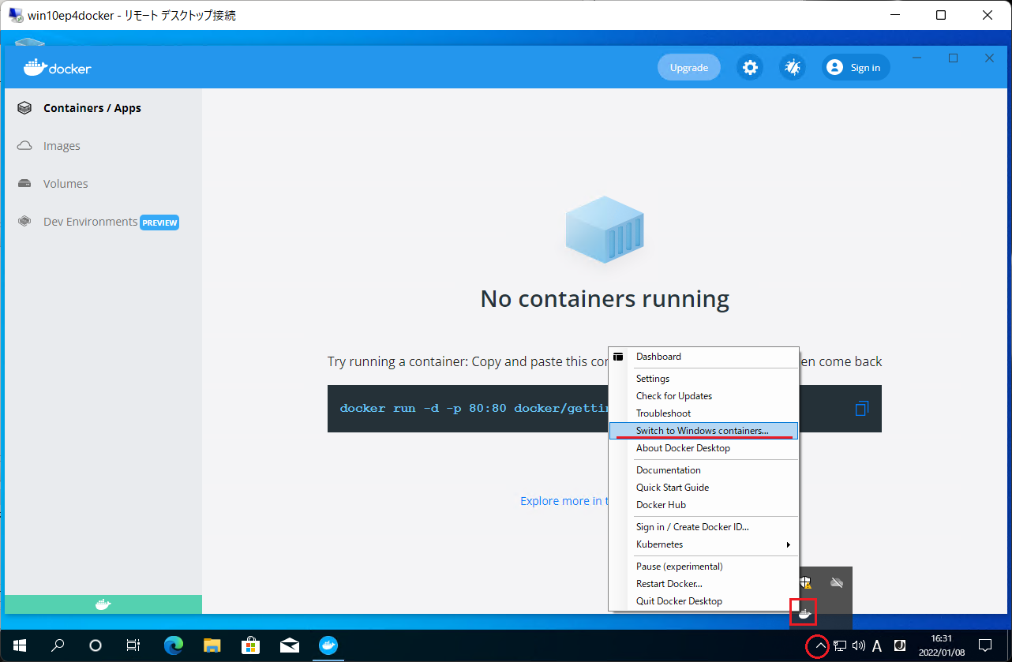This screenshot has height=662, width=1012.
Task: Click the Troubleshoot bug icon in the header
Action: [792, 67]
